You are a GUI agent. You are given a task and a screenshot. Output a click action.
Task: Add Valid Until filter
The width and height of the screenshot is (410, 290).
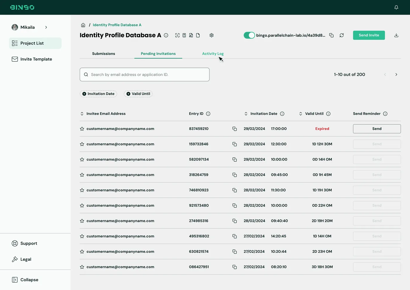[x=138, y=94]
